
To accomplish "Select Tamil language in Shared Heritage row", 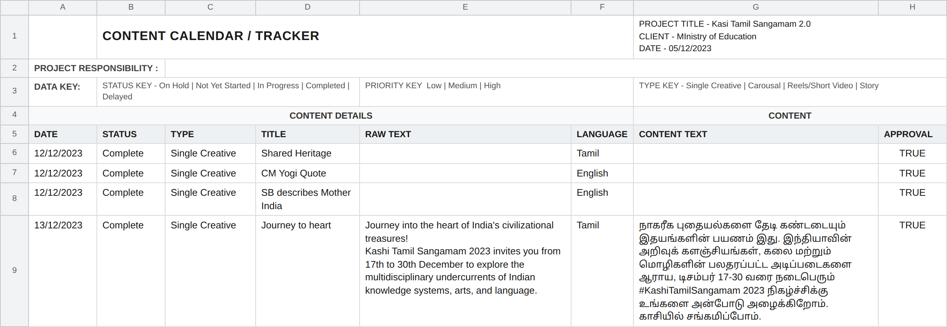I will [x=602, y=153].
